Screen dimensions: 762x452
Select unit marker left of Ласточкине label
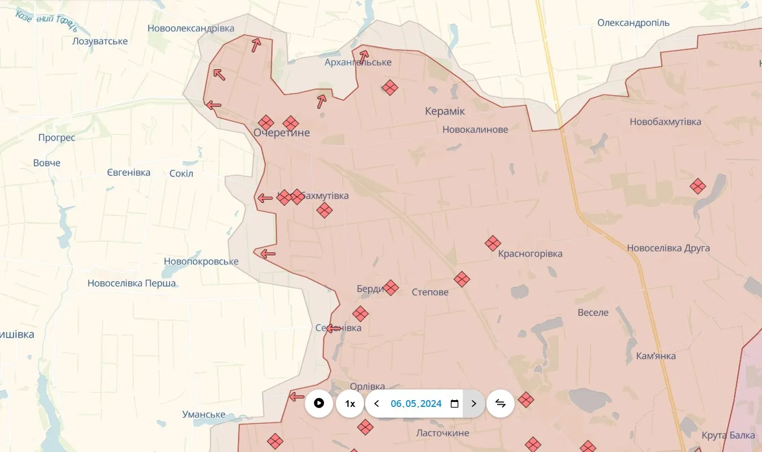point(365,427)
